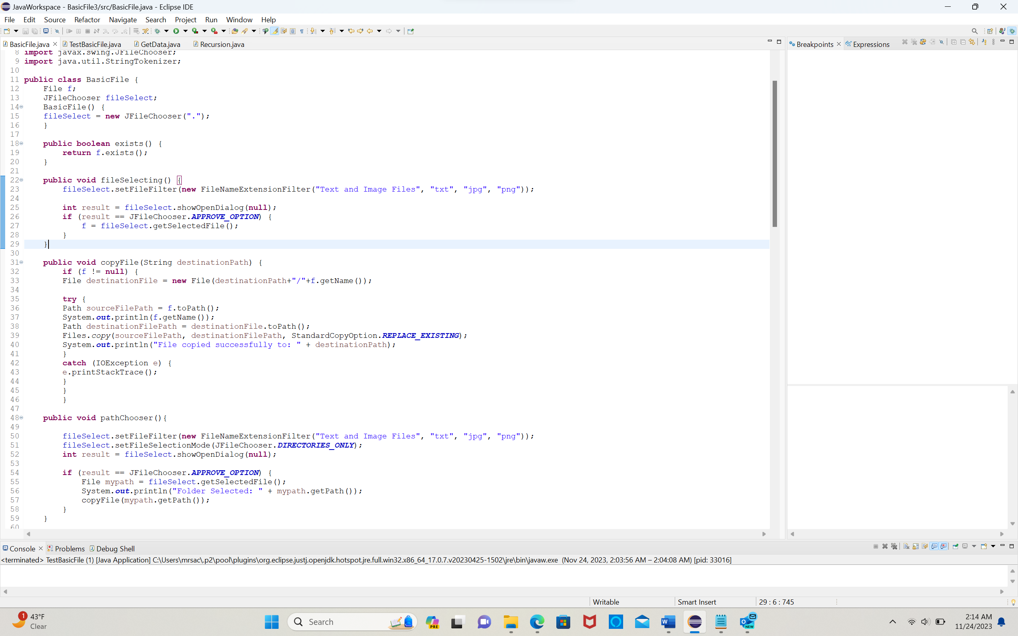Toggle Mark Occurrences highlighter in toolbar
This screenshot has height=636, width=1018.
click(x=274, y=31)
